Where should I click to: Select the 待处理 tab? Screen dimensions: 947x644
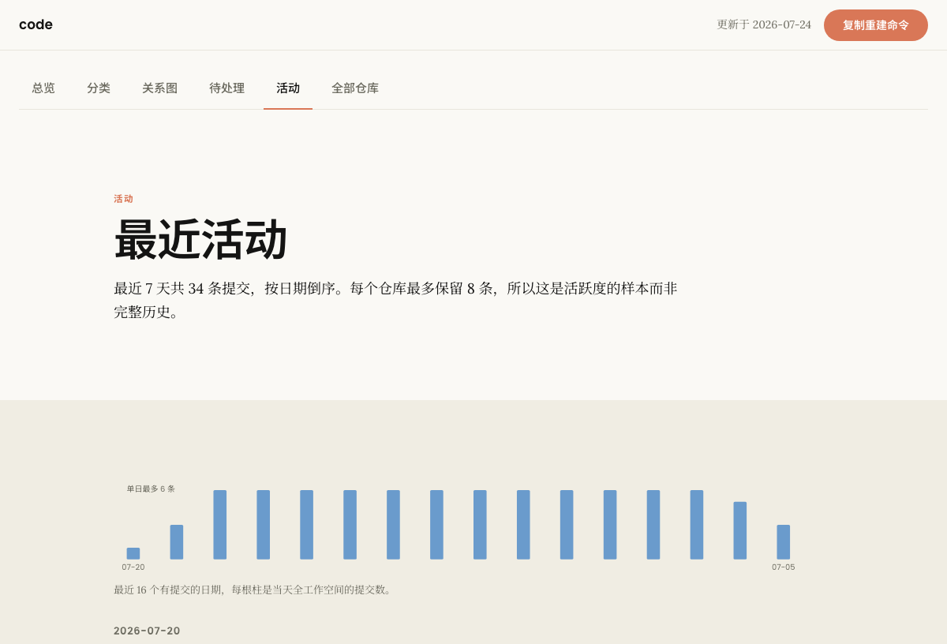point(226,88)
